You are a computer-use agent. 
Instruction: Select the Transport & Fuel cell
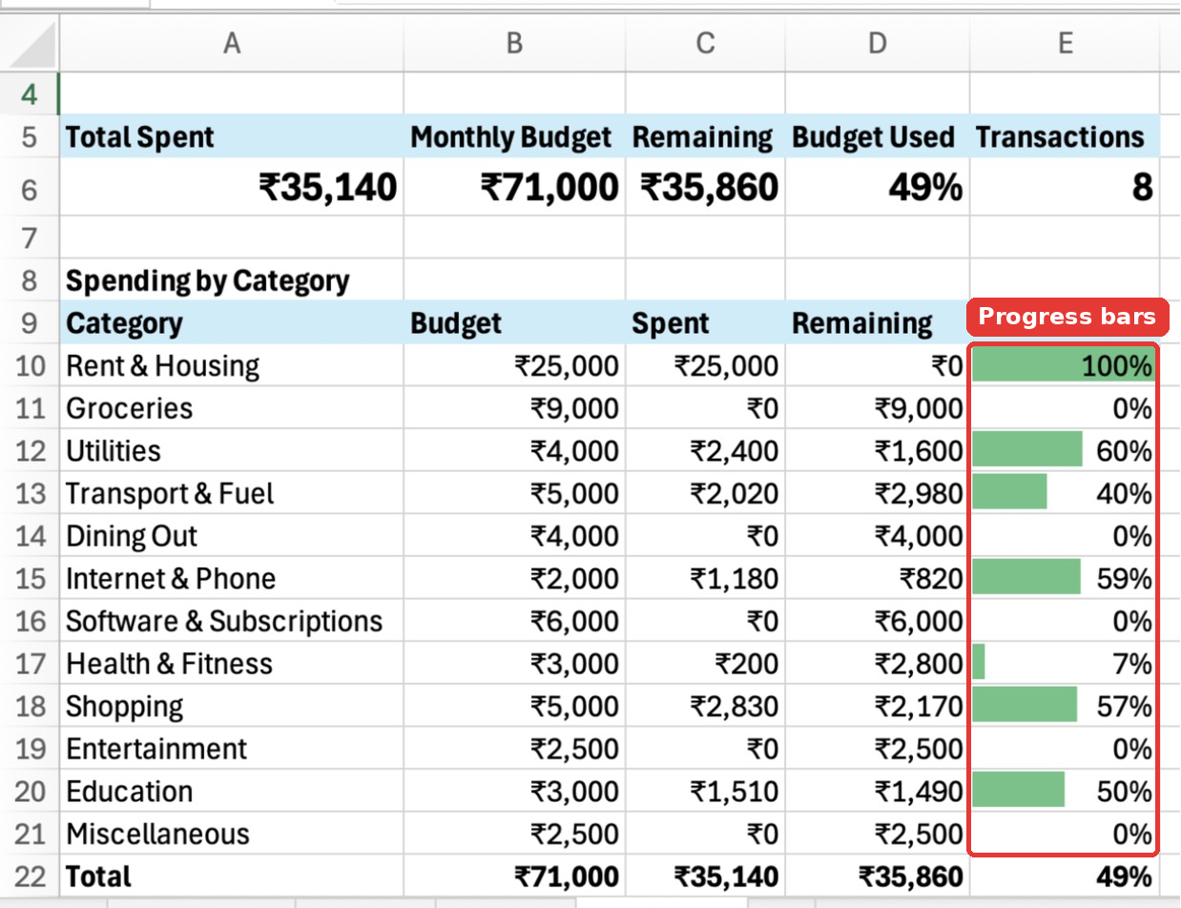tap(232, 493)
